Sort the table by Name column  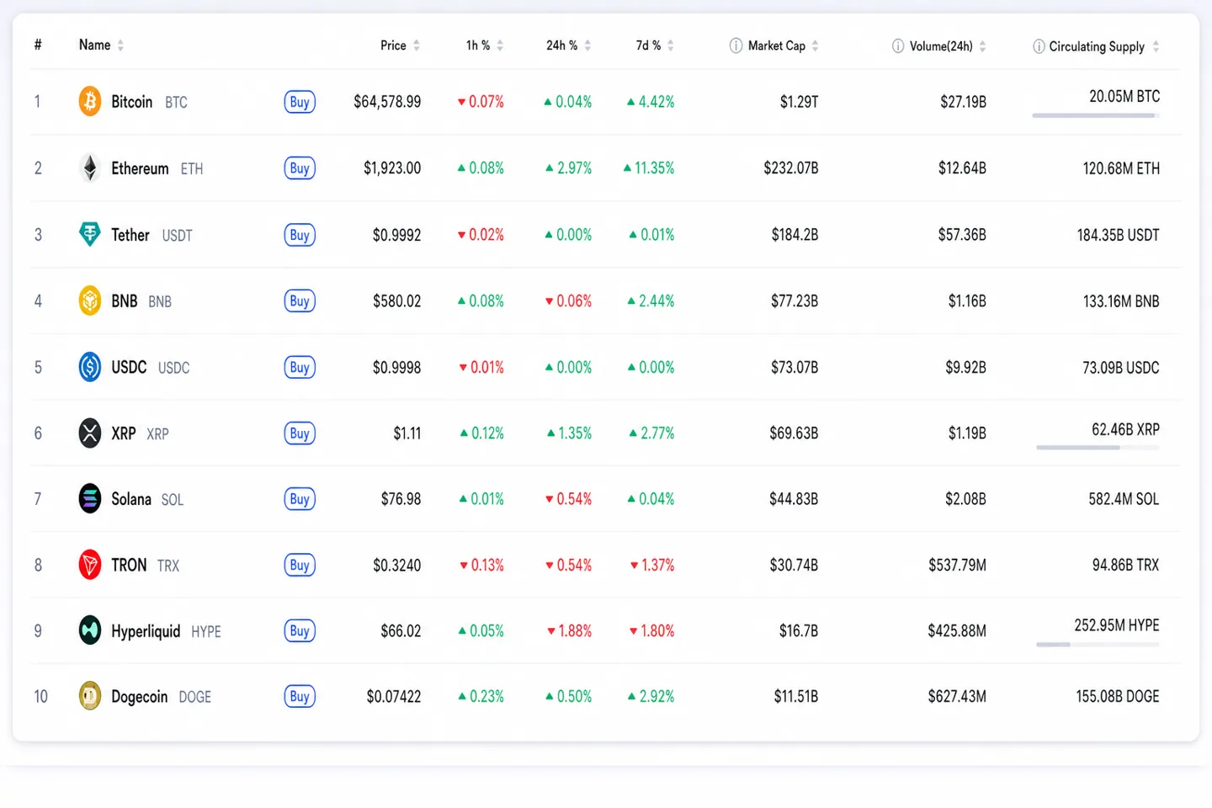tap(101, 45)
